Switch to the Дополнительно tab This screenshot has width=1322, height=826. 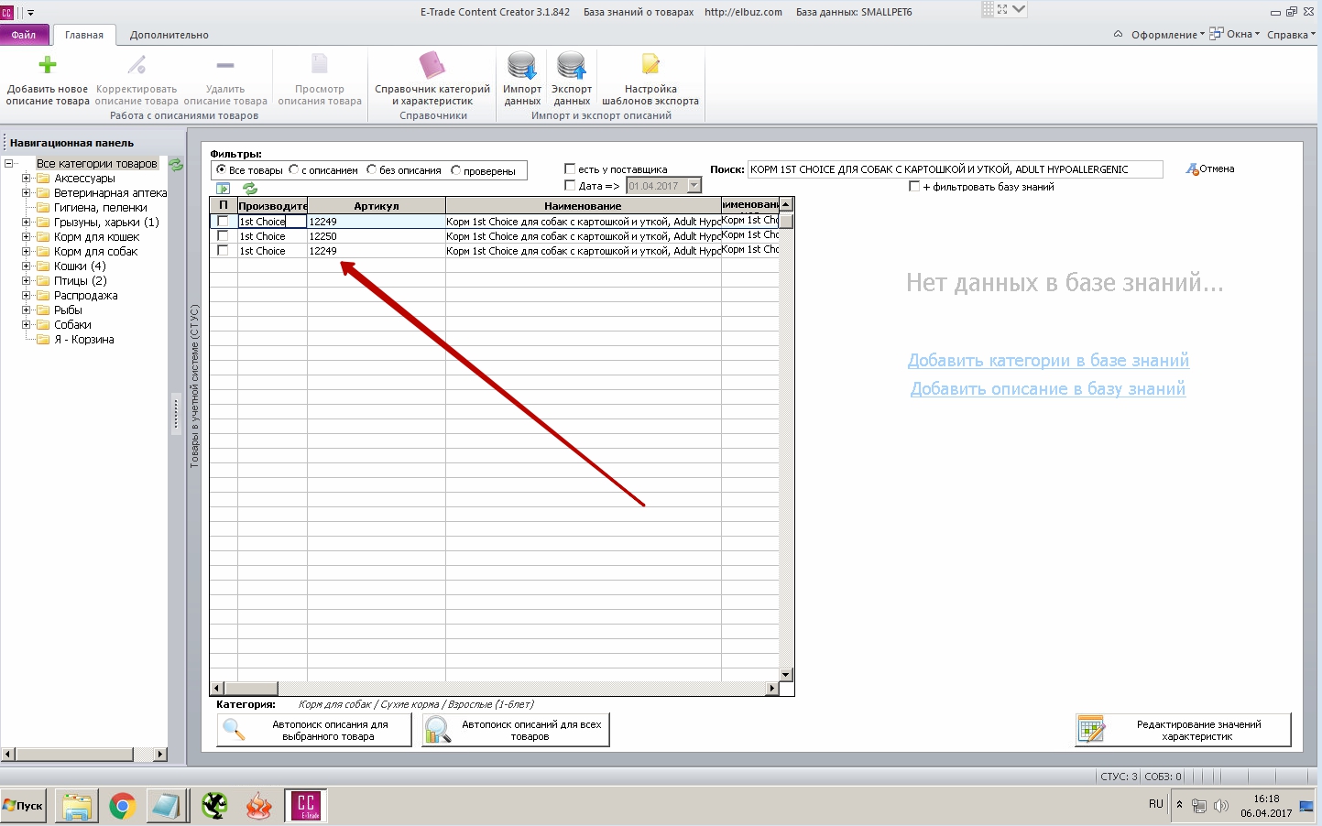[x=169, y=35]
